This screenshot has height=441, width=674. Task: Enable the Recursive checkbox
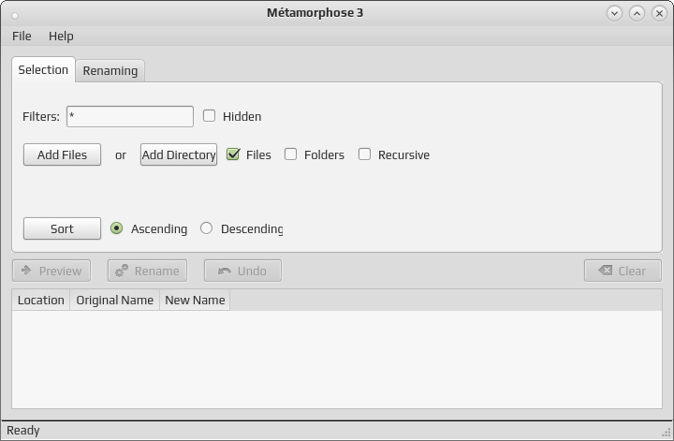(x=364, y=154)
